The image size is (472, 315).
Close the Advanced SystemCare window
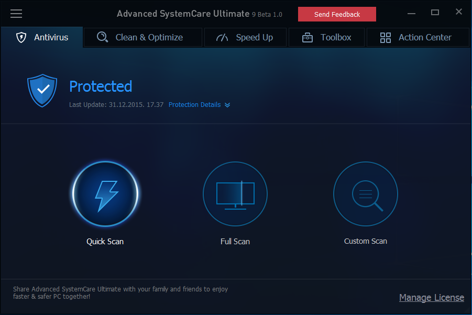(x=458, y=12)
